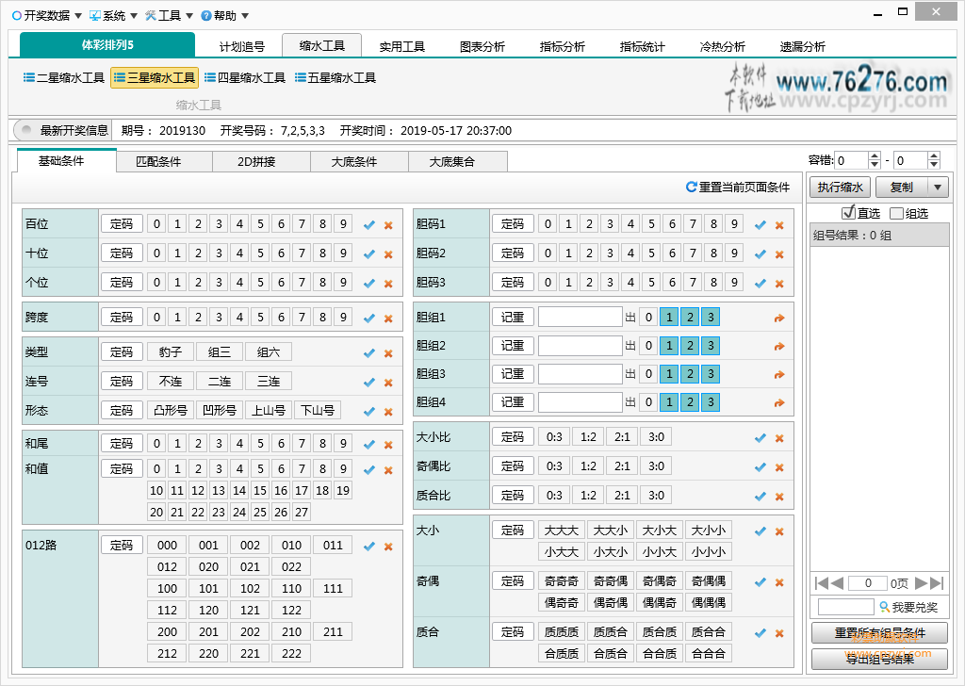Click orange arrow icon in 胆组1 row
Image resolution: width=965 pixels, height=686 pixels.
779,318
